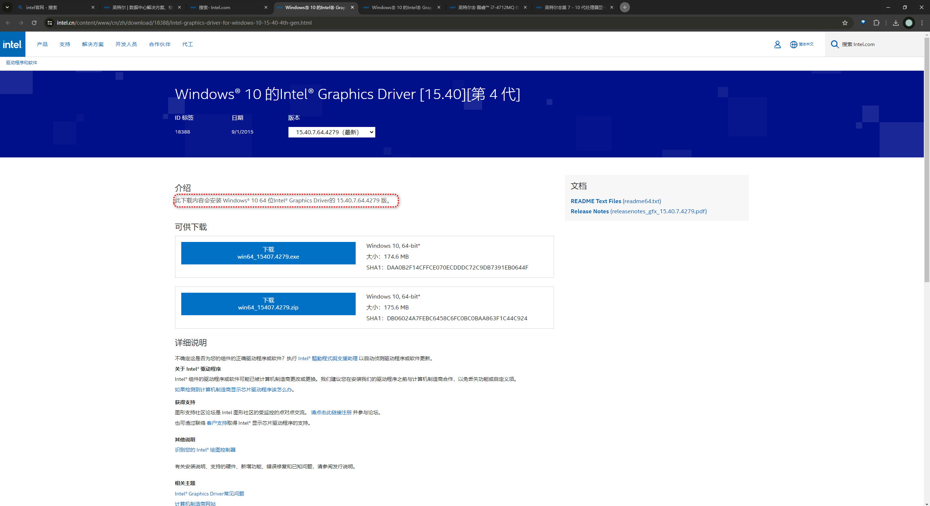Click the Intel logo home icon
Image resolution: width=930 pixels, height=506 pixels.
coord(13,44)
